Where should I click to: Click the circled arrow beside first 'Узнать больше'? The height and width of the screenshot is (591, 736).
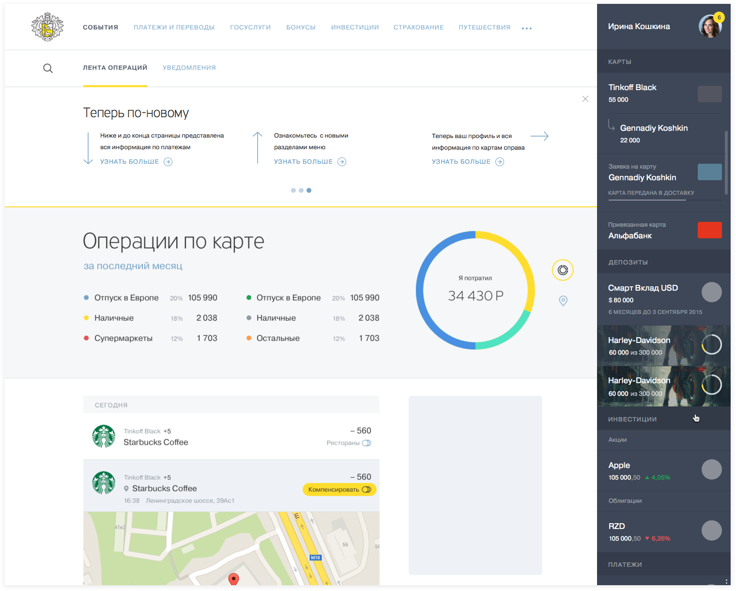[168, 162]
